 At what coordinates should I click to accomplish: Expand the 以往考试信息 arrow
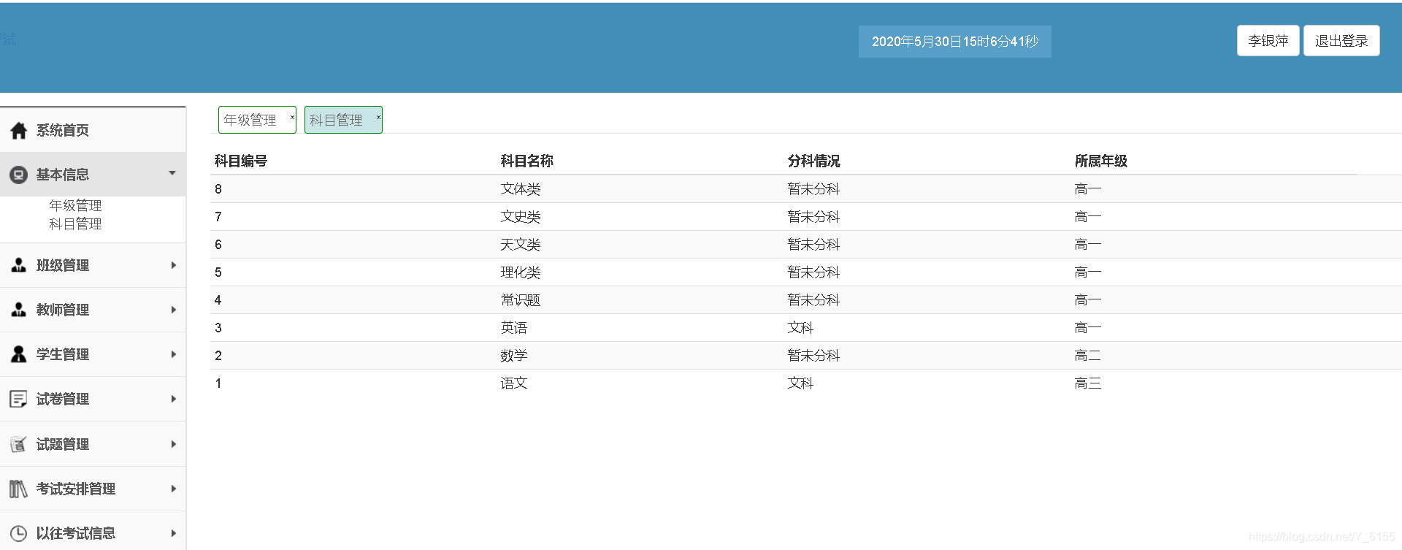point(173,533)
